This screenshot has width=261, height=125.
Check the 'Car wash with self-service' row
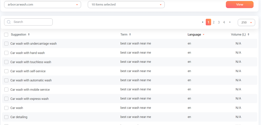[x=6, y=71]
